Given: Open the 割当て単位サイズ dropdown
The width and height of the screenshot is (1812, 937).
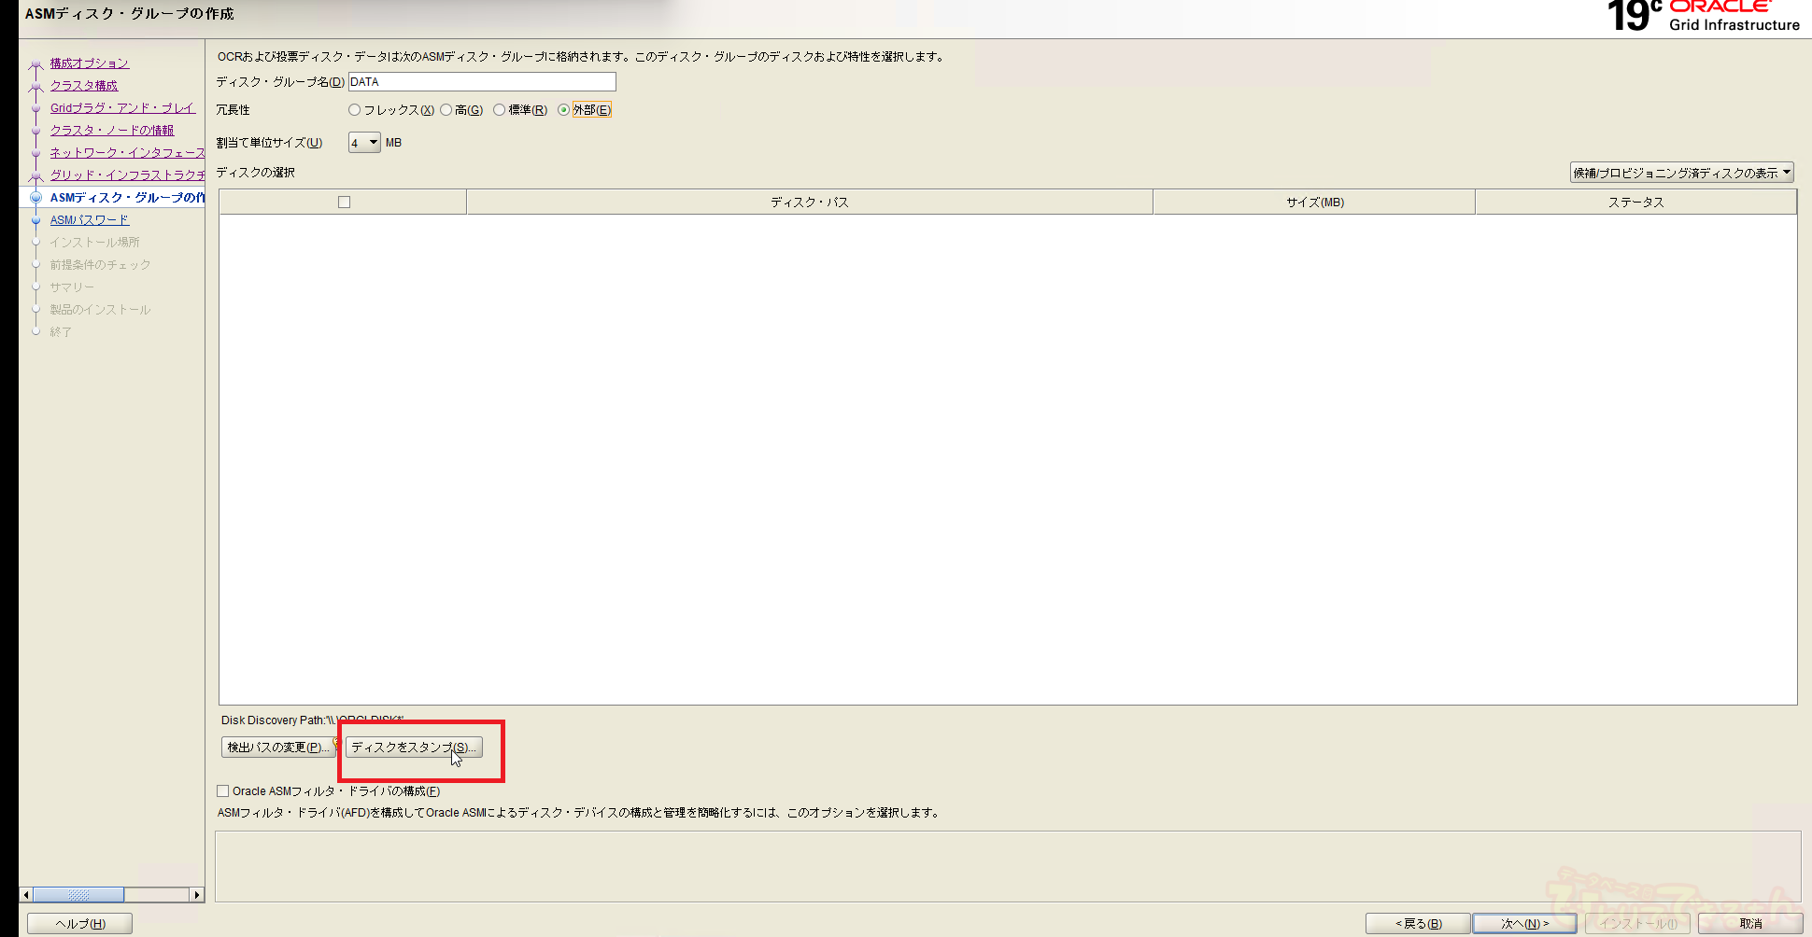Looking at the screenshot, I should tap(364, 143).
